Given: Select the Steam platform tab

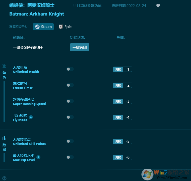Looking at the screenshot, I should [43, 27].
